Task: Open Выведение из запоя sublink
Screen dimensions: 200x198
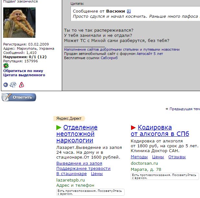Action: [79, 163]
